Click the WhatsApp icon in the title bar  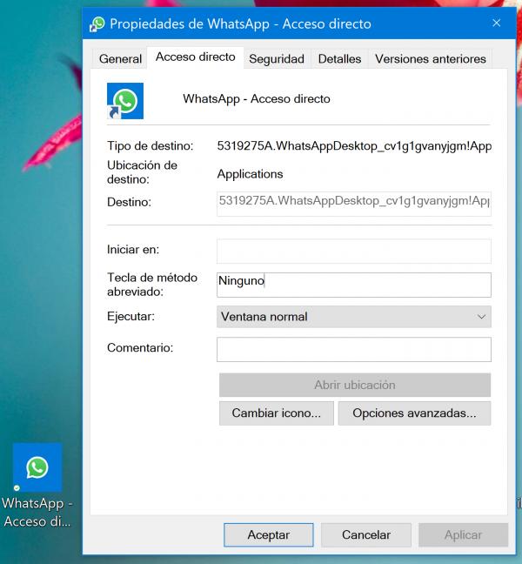(97, 24)
